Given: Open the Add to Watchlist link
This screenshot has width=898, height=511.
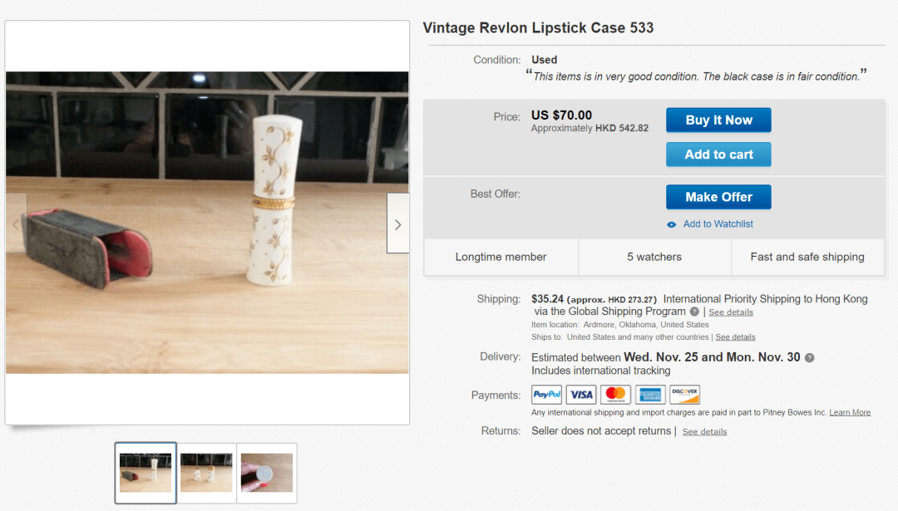Looking at the screenshot, I should pyautogui.click(x=718, y=224).
